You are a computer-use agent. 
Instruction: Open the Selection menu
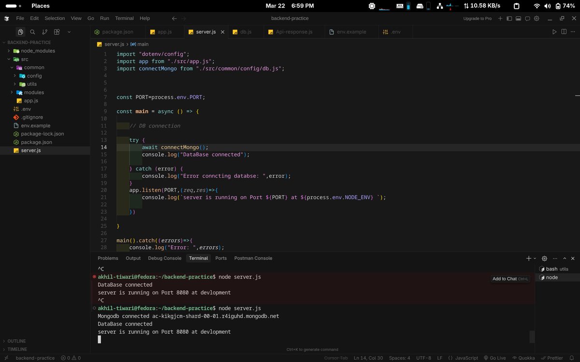(x=55, y=18)
